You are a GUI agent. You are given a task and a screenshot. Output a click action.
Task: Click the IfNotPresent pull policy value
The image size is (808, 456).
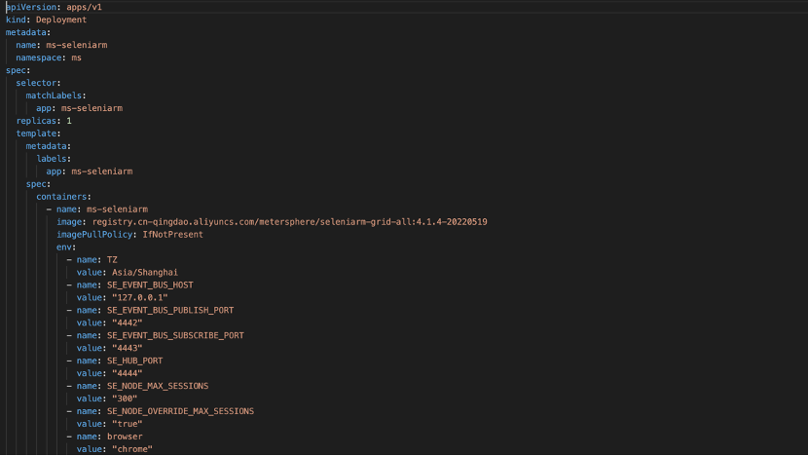tap(172, 235)
